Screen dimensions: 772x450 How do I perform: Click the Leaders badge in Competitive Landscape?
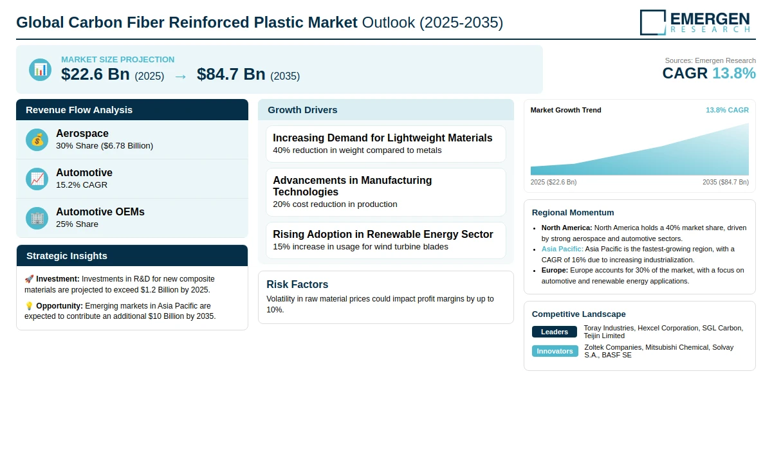pyautogui.click(x=555, y=332)
